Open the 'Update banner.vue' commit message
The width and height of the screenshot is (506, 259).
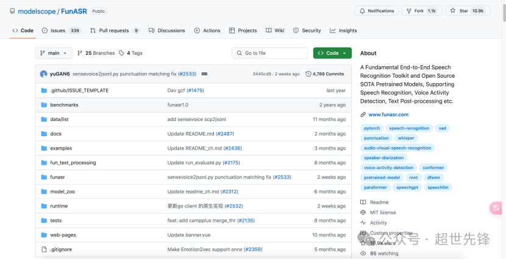[189, 235]
